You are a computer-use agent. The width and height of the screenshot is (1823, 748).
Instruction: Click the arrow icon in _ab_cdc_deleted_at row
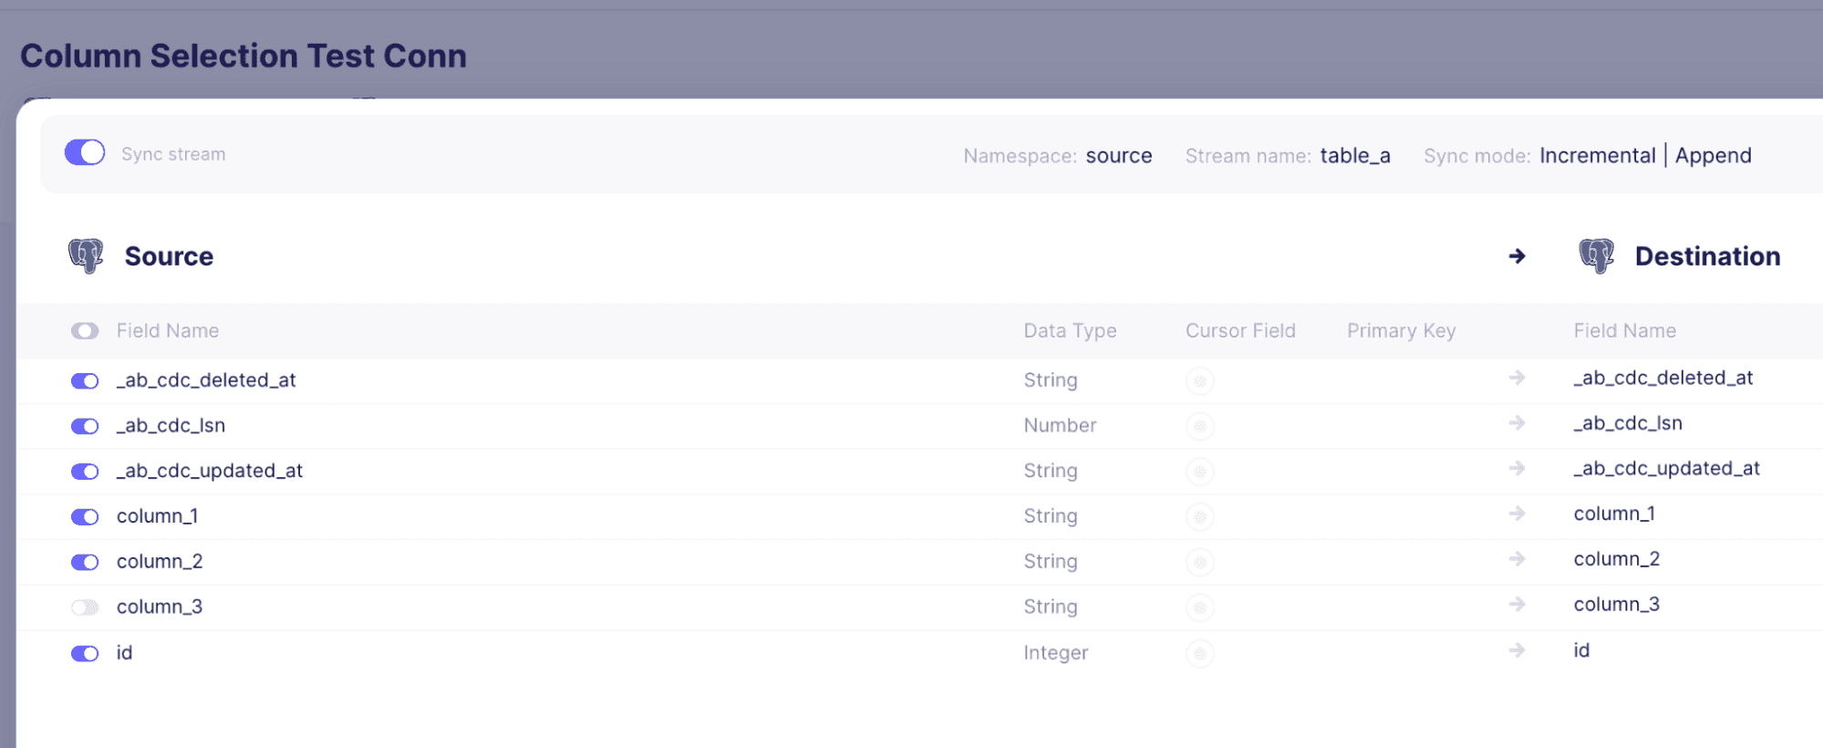tap(1517, 378)
